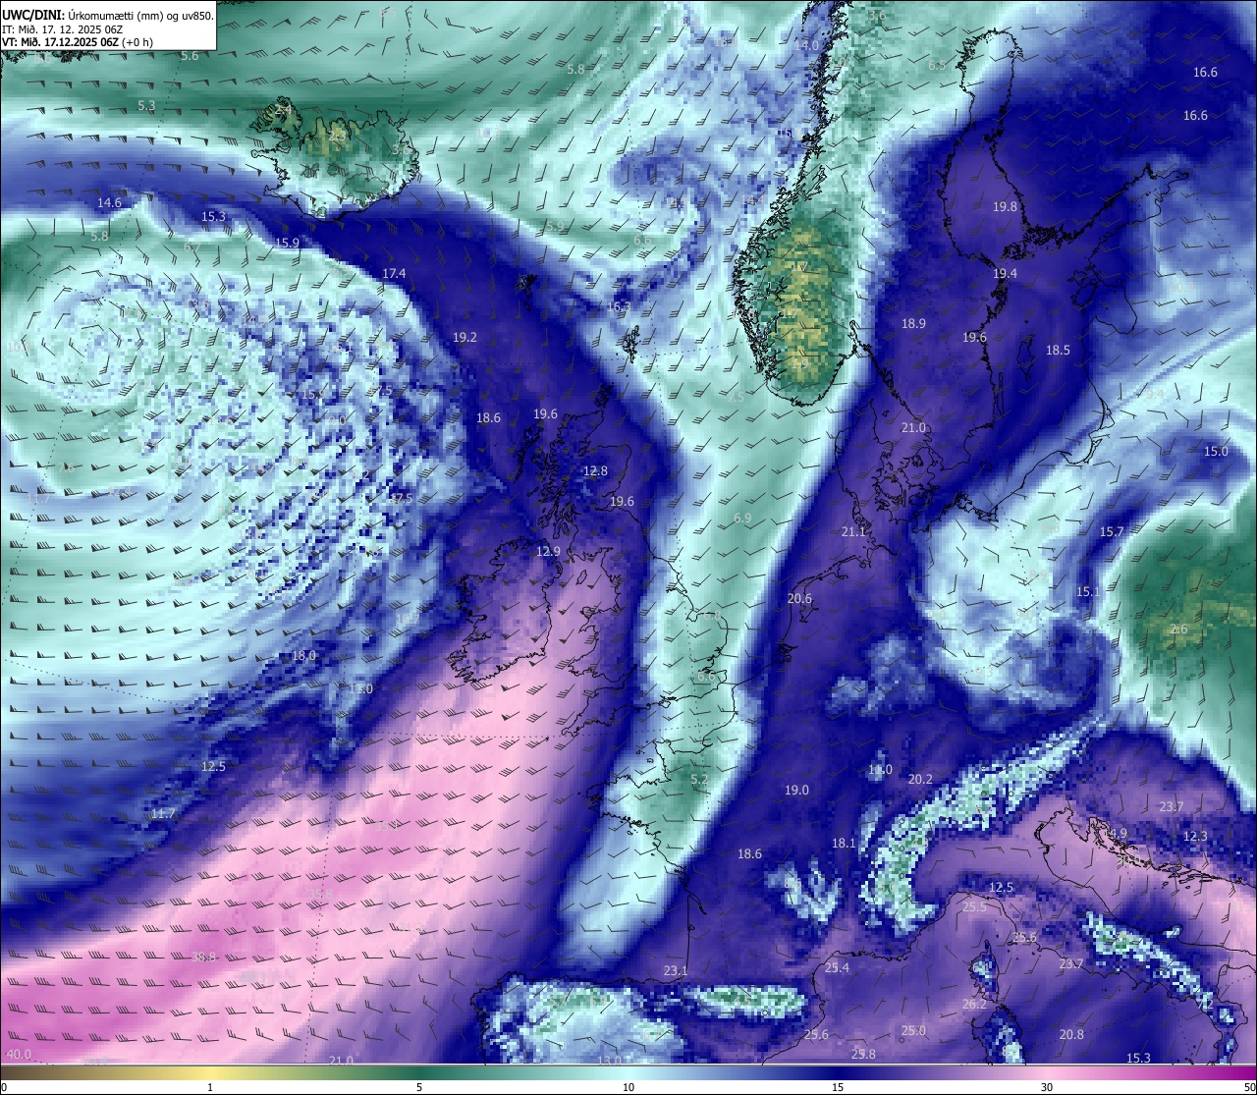
Task: Click the 18.1 value label
Action: pos(844,843)
